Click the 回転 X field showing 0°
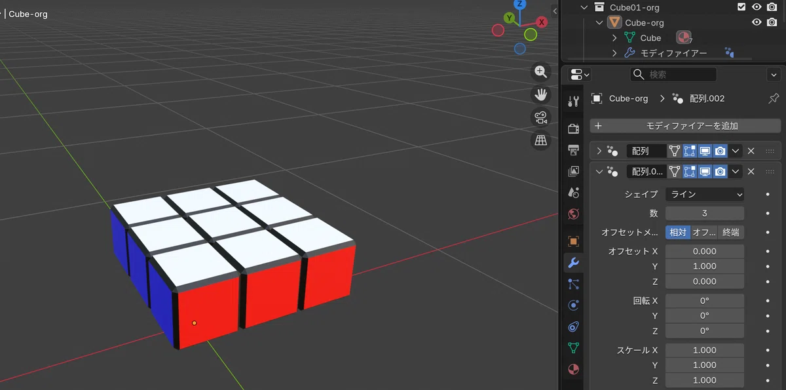 (705, 300)
